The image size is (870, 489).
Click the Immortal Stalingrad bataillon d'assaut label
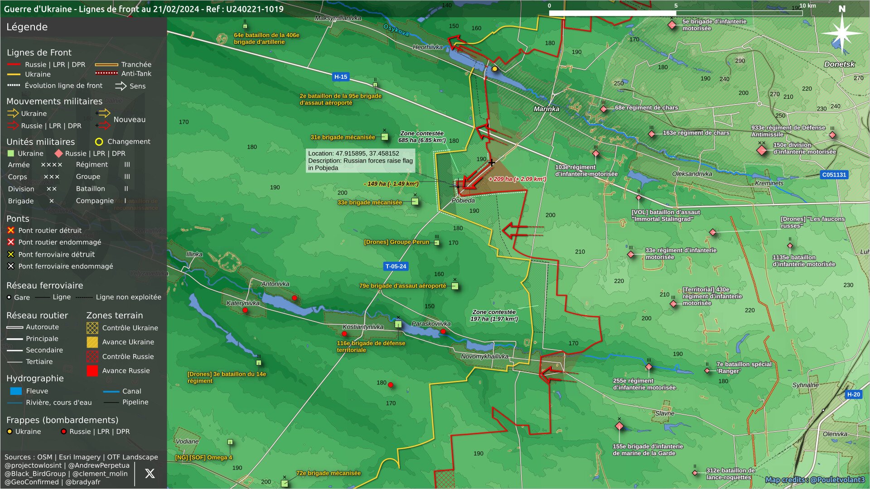point(666,216)
